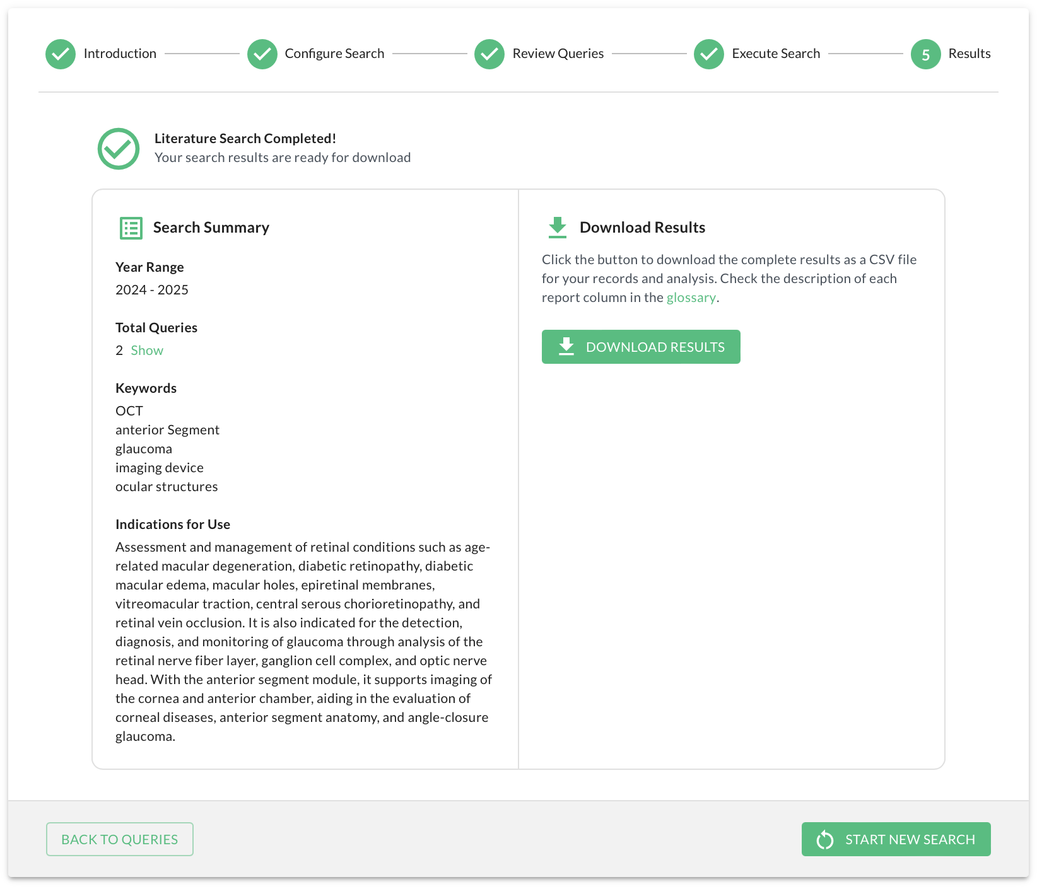Click the download icon inside the green button

(566, 347)
